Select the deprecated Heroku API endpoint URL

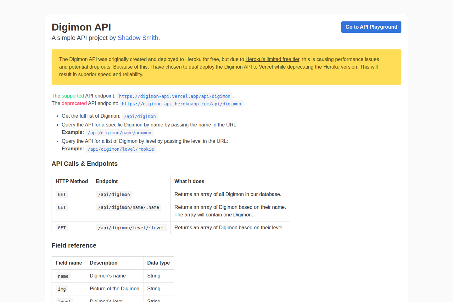click(181, 103)
